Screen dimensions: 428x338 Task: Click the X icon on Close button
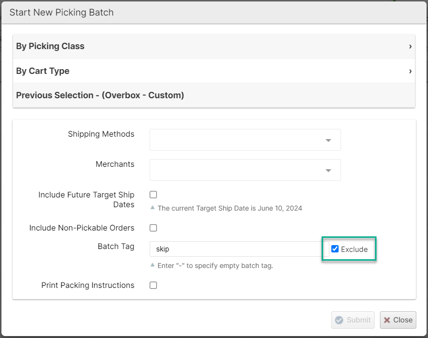[x=387, y=320]
